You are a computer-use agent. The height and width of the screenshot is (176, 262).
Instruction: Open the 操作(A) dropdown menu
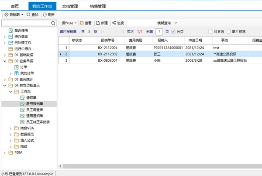pos(69,23)
